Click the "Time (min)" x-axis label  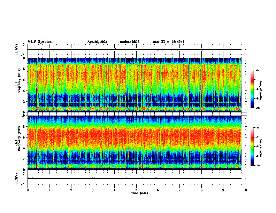pyautogui.click(x=139, y=193)
